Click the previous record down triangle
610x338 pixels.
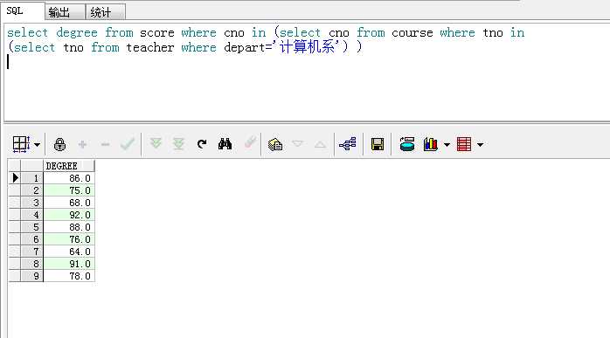point(298,144)
